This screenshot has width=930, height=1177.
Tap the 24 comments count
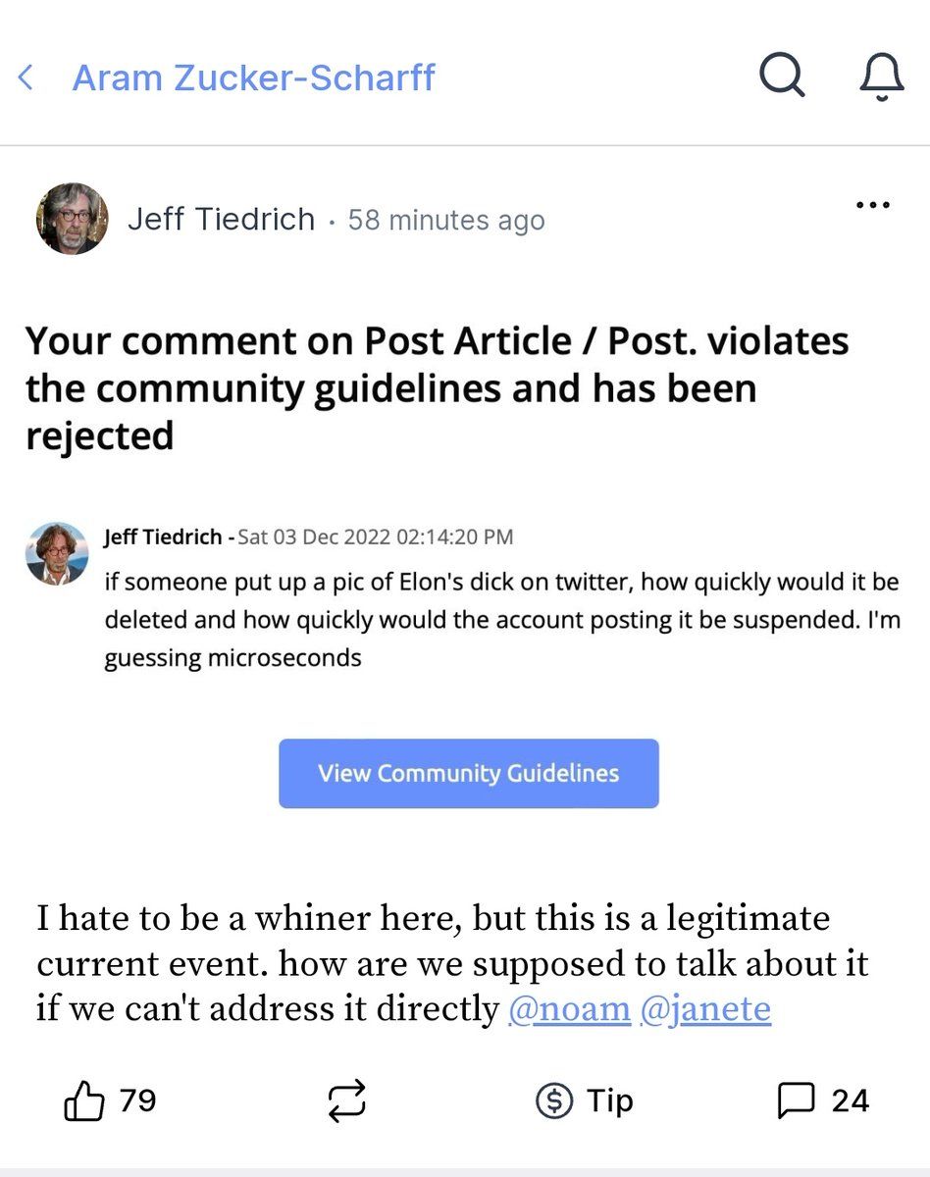click(850, 1100)
